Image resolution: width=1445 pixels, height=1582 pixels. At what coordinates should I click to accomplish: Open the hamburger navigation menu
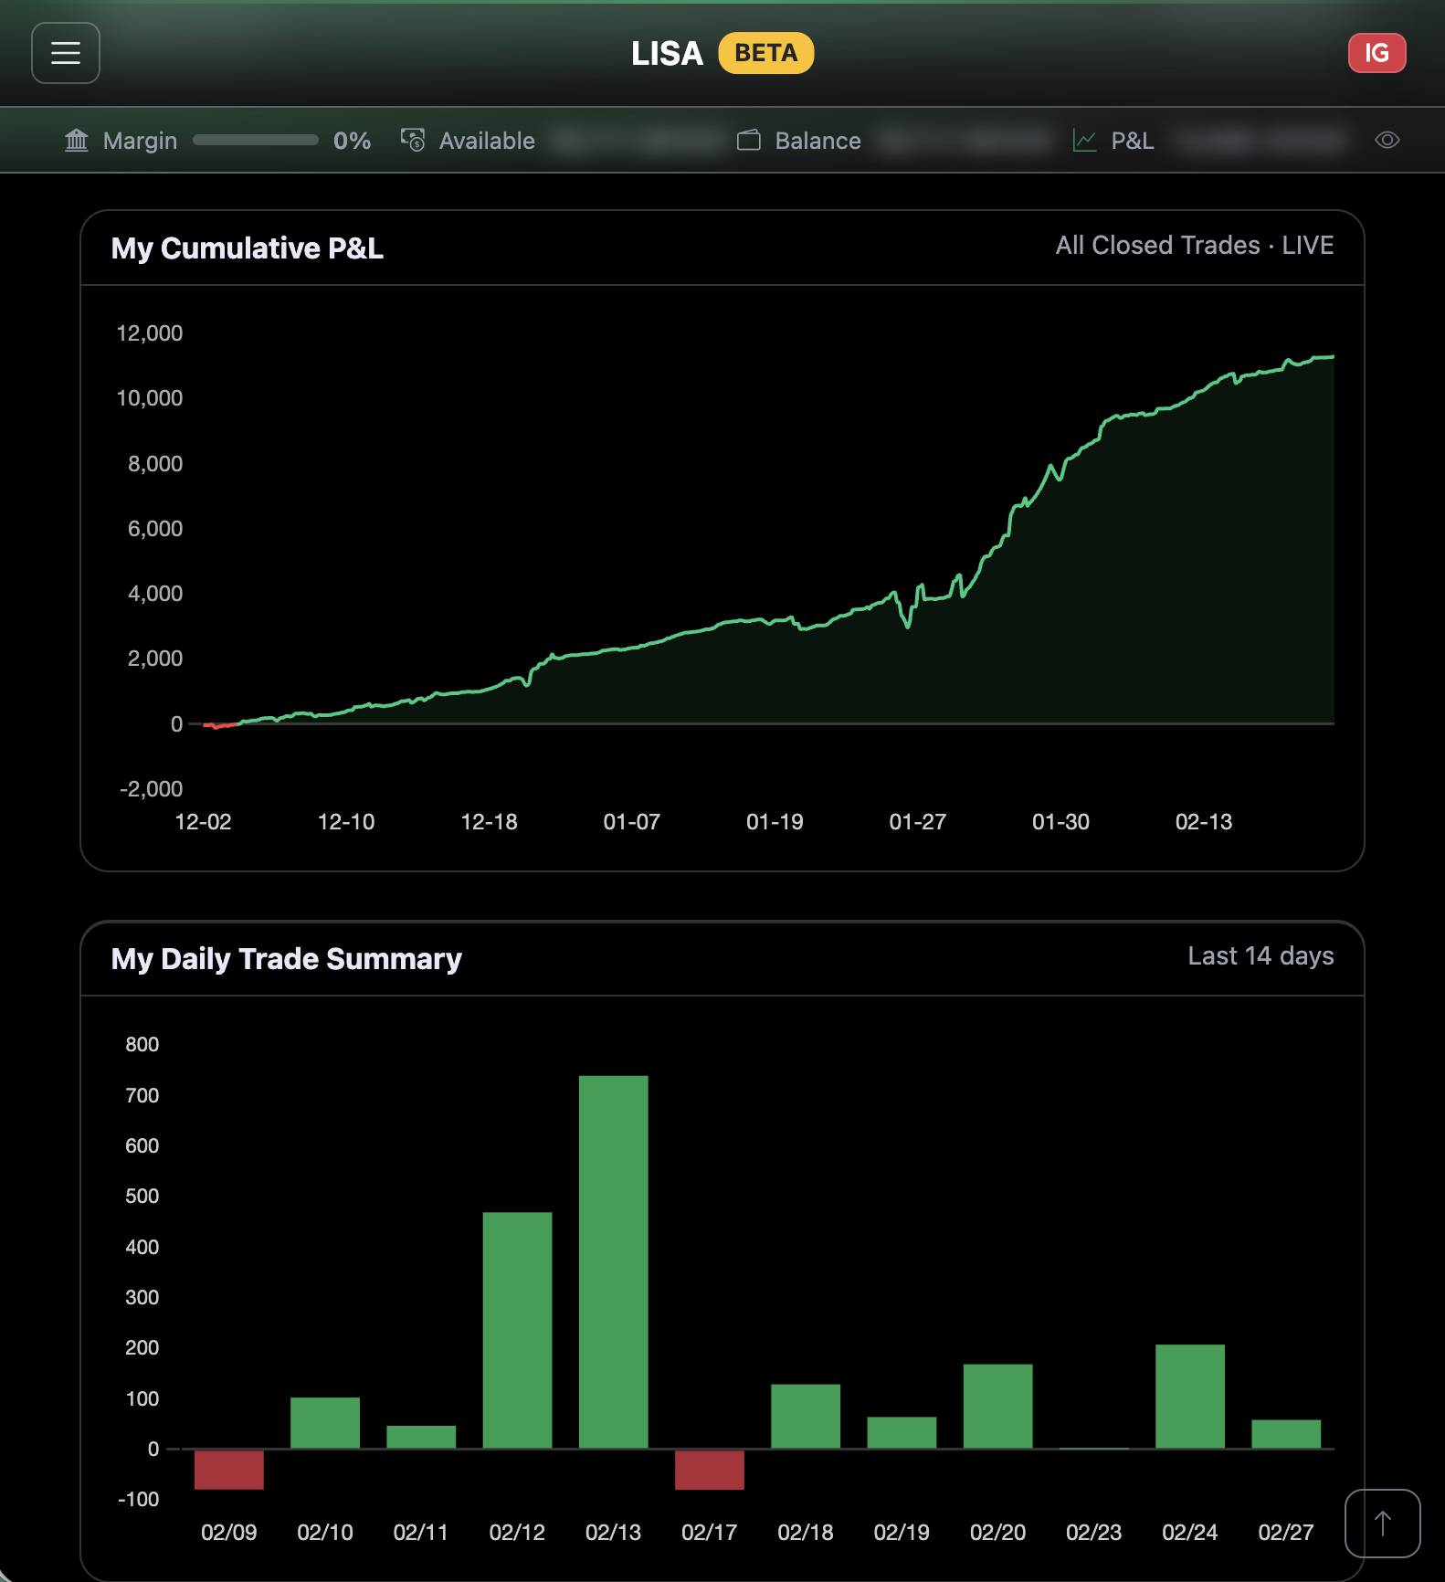66,53
